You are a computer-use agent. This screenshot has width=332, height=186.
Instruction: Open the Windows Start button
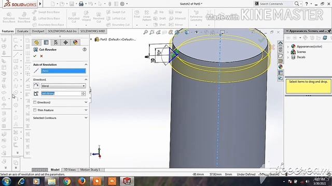click(x=7, y=181)
